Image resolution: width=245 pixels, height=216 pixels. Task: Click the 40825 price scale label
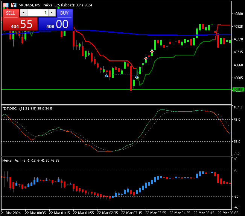point(238,27)
